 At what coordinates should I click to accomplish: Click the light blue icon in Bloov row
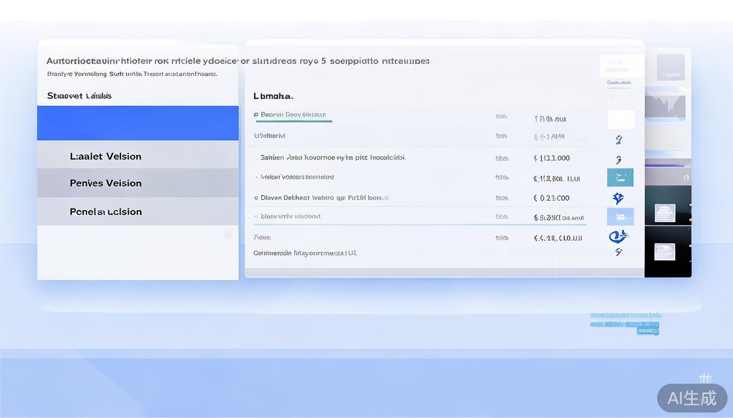[620, 217]
